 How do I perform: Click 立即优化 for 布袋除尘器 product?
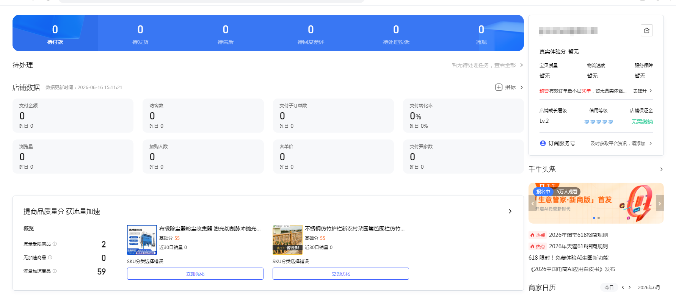pyautogui.click(x=195, y=274)
